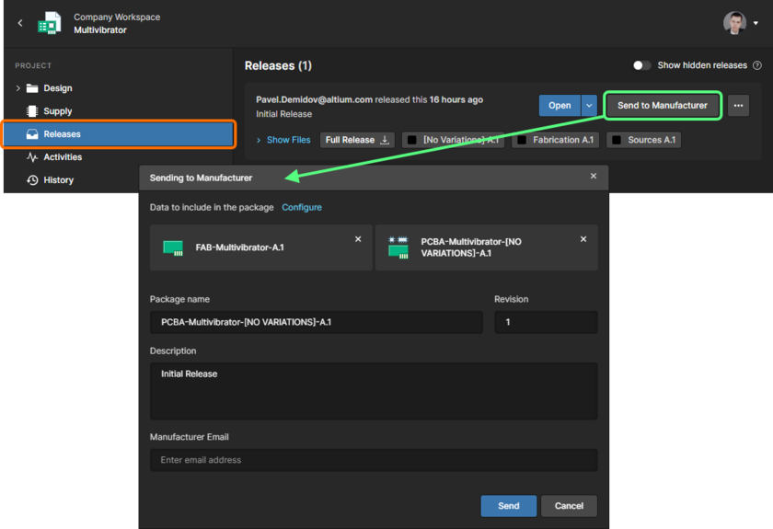Viewport: 773px width, 529px height.
Task: Click the help icon beside Show hidden releases
Action: (757, 66)
